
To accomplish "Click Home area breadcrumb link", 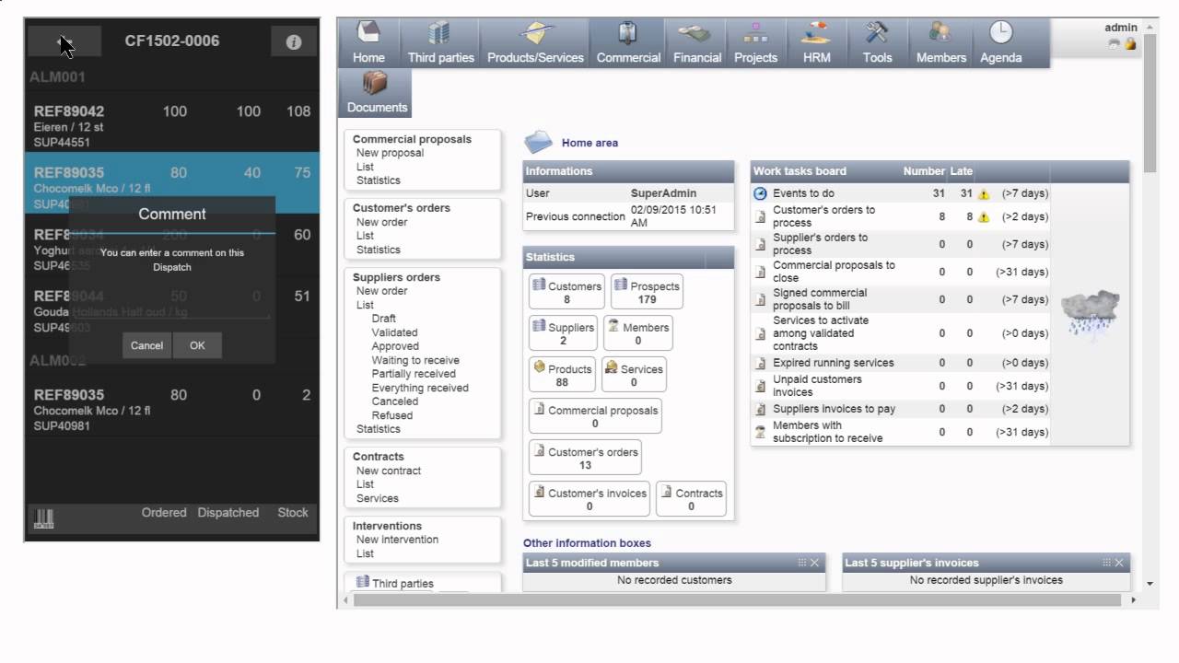I will [x=589, y=143].
